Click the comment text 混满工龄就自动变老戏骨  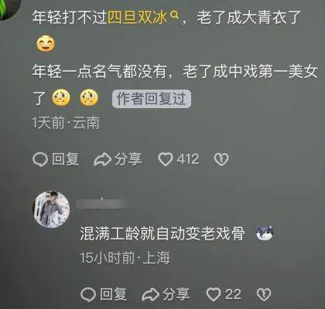pos(162,233)
